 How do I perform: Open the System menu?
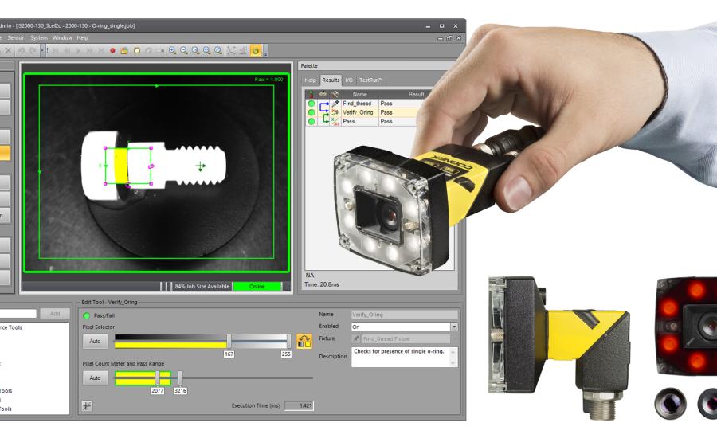[x=39, y=38]
